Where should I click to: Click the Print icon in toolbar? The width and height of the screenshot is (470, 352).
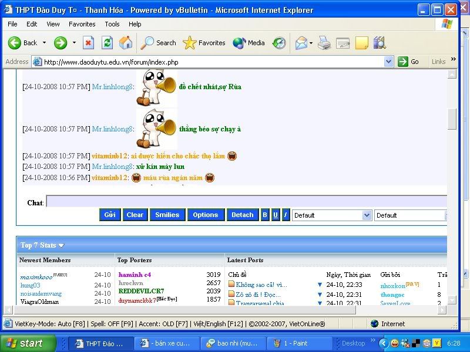324,43
